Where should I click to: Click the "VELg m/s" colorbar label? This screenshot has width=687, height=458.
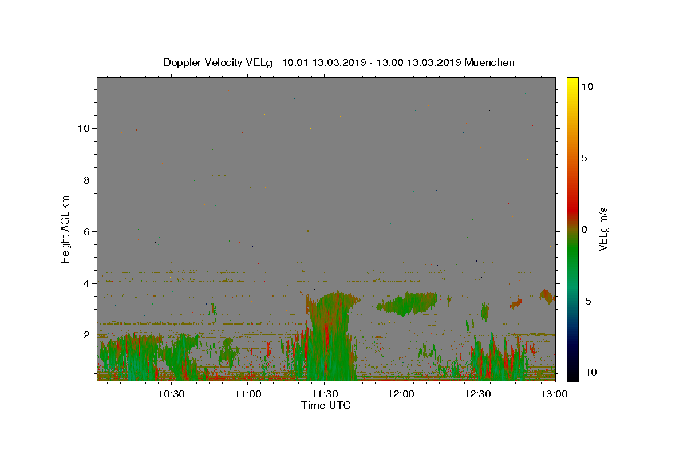pyautogui.click(x=602, y=229)
